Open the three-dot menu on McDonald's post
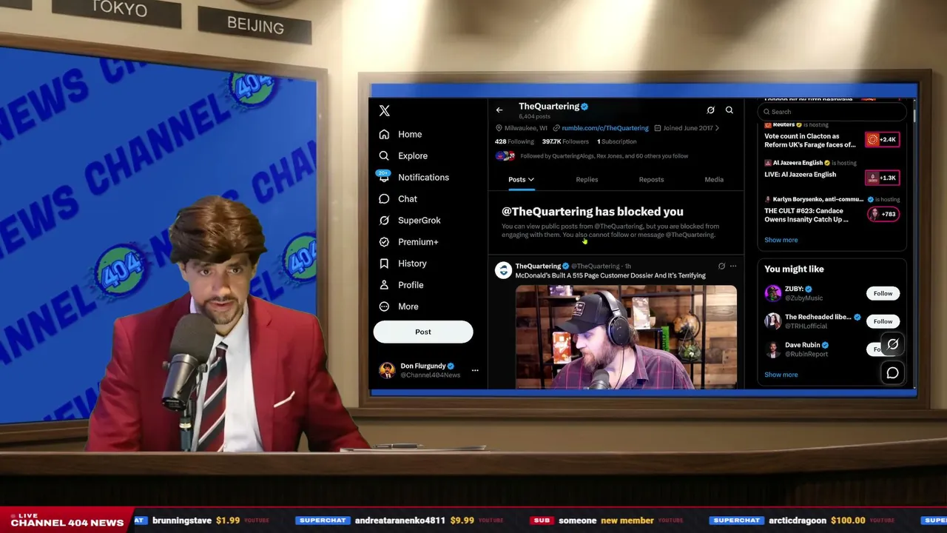 click(733, 266)
